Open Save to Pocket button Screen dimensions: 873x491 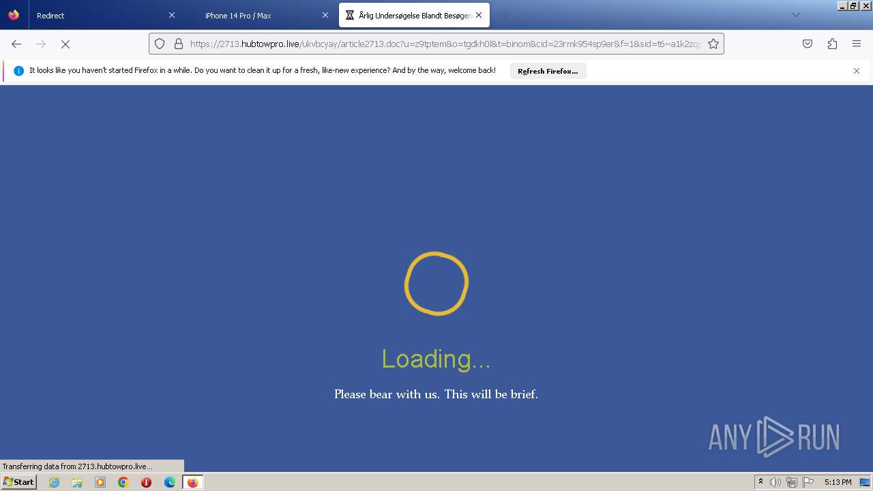808,44
